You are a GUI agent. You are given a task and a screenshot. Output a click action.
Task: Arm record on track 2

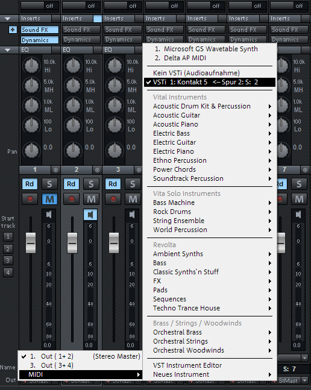(x=71, y=199)
